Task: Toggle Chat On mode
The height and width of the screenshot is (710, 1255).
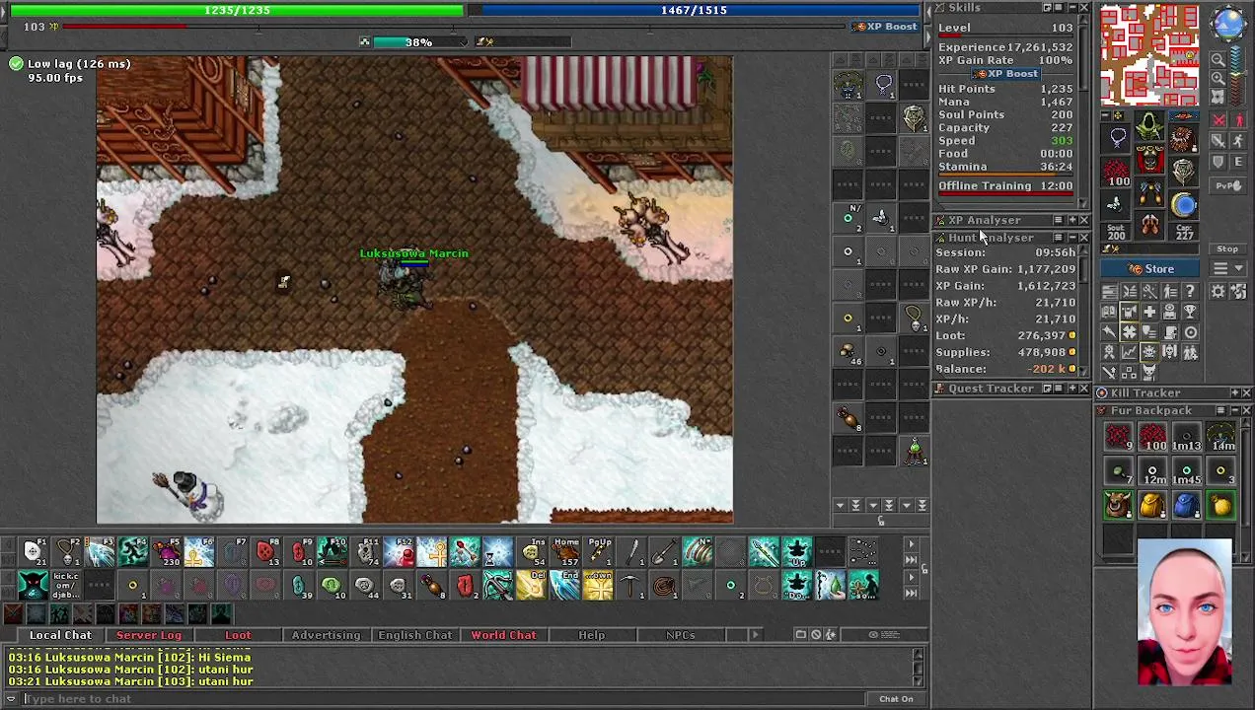Action: (x=896, y=699)
